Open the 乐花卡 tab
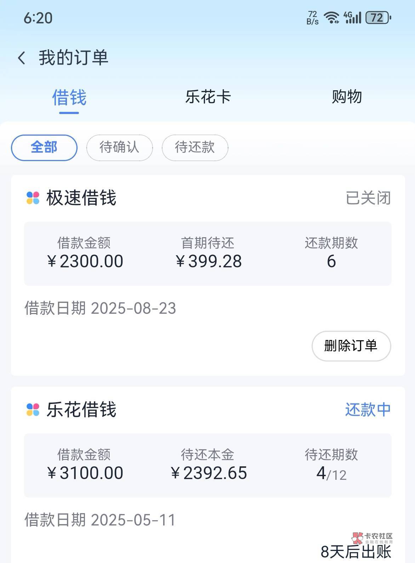Image resolution: width=415 pixels, height=563 pixels. 208,97
